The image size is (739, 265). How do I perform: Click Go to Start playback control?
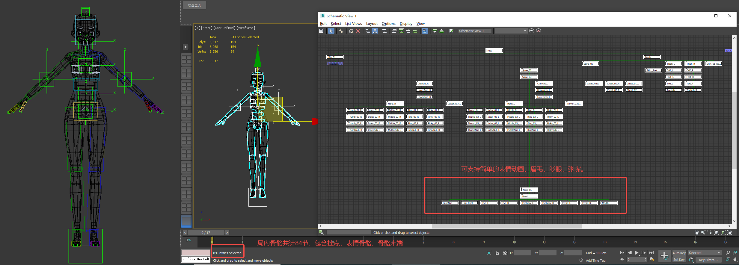pos(622,253)
